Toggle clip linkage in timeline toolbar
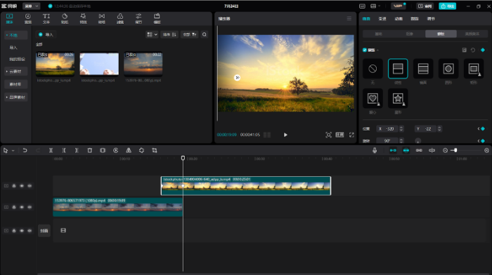The height and width of the screenshot is (275, 492). [x=419, y=150]
